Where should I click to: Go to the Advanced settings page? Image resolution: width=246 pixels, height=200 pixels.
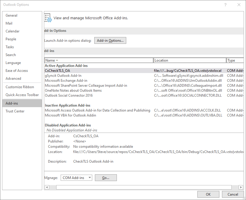pos(13,78)
